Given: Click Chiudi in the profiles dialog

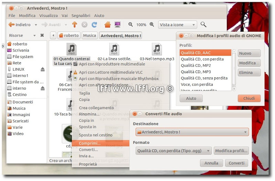Looking at the screenshot, I should click(x=249, y=98).
